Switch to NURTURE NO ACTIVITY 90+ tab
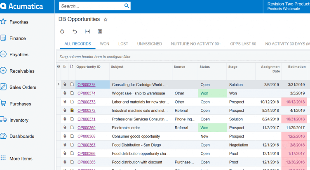 click(x=196, y=44)
